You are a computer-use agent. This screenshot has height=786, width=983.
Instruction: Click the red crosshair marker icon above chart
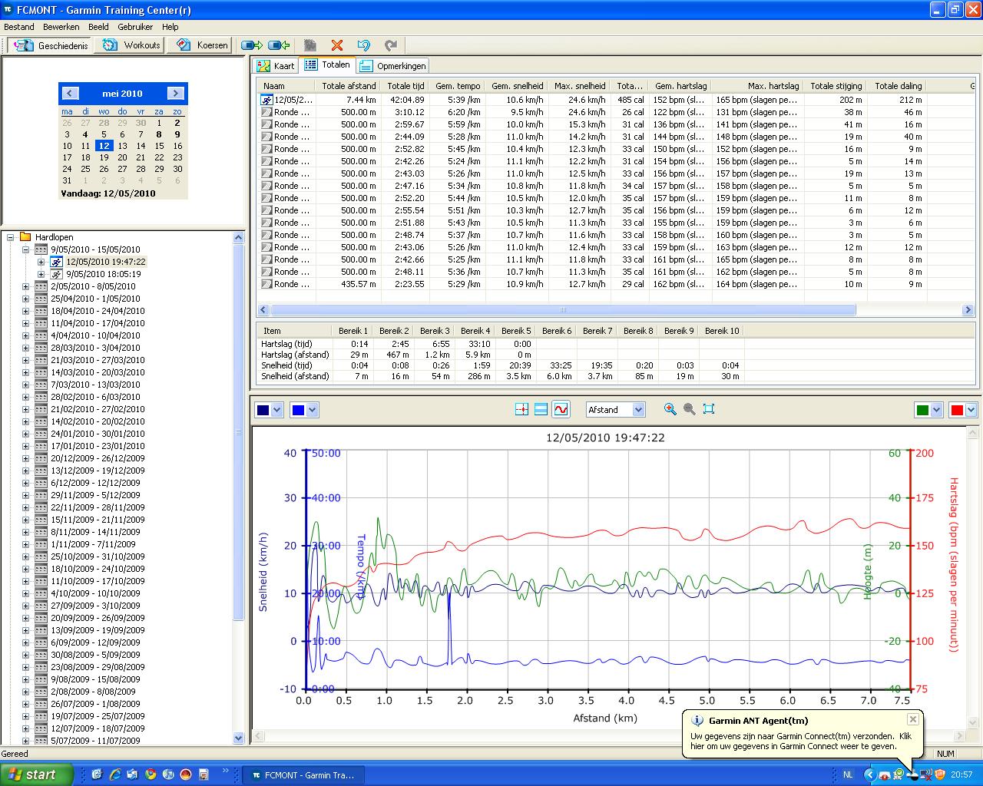point(521,410)
